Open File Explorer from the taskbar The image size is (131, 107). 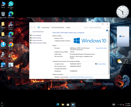(63, 105)
